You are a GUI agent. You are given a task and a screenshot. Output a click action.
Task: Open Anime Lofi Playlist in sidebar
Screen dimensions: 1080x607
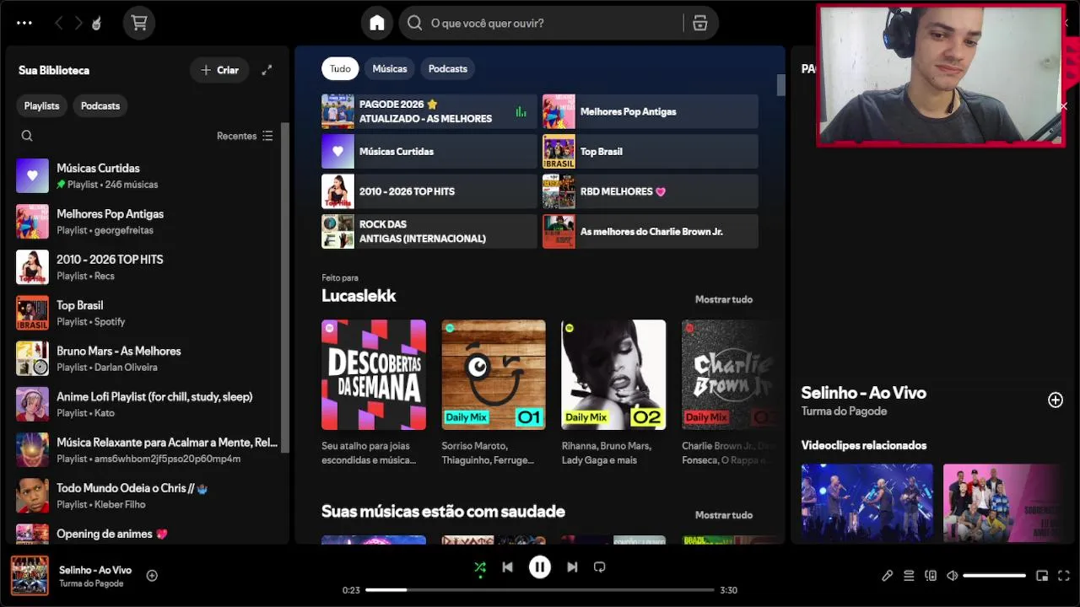click(x=145, y=404)
